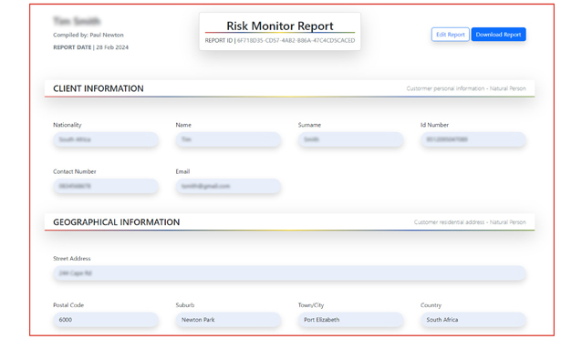
Task: Click the blurred client name heading
Action: pyautogui.click(x=77, y=21)
